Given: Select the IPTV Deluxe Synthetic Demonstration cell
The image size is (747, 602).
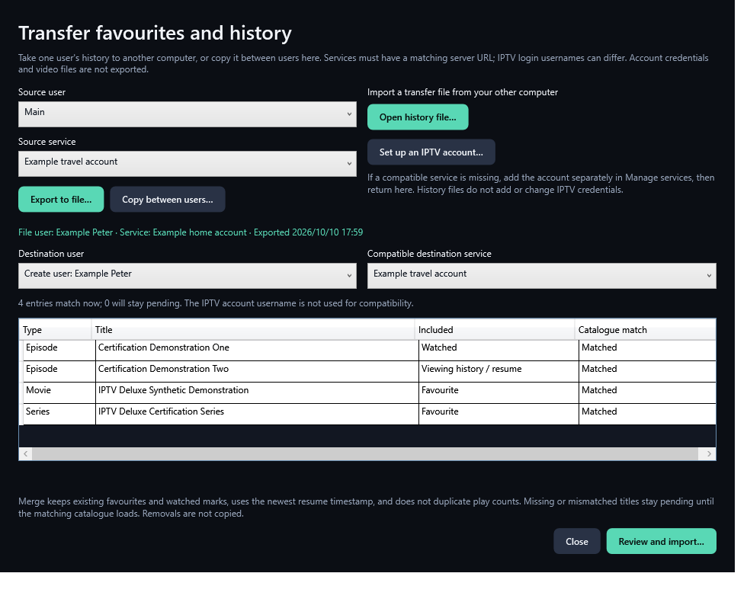Looking at the screenshot, I should (257, 393).
